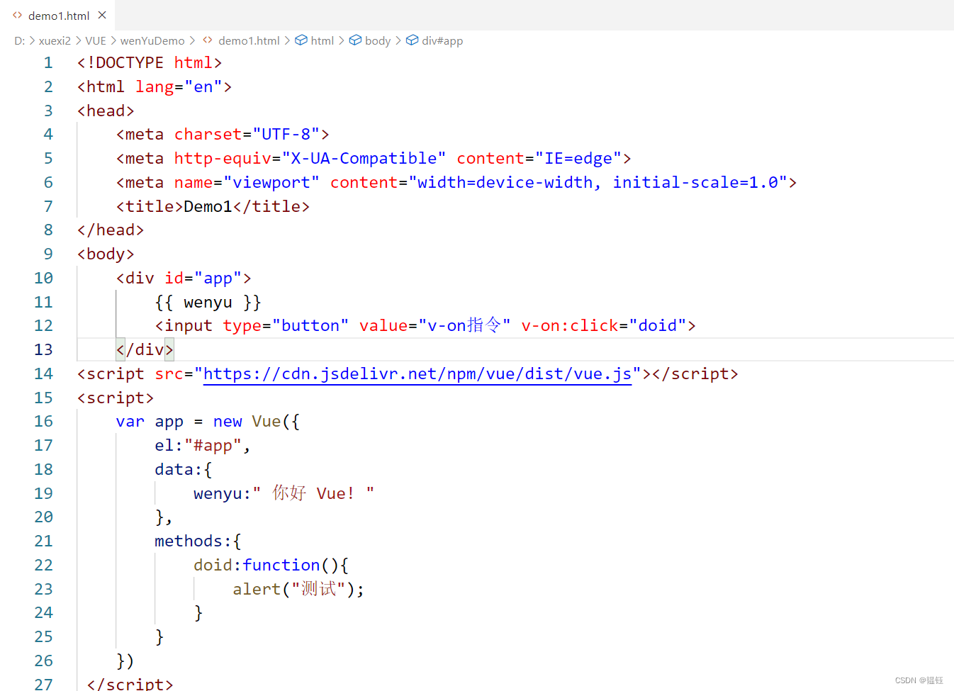Click the cube icon beside div#app in the breadcrumb
Viewport: 954px width, 691px height.
413,40
